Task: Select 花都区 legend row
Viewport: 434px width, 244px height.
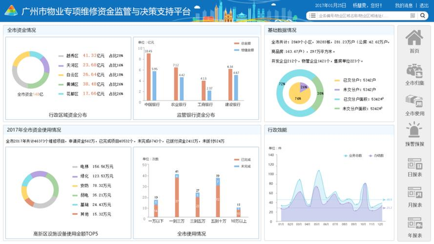Action: (91, 94)
